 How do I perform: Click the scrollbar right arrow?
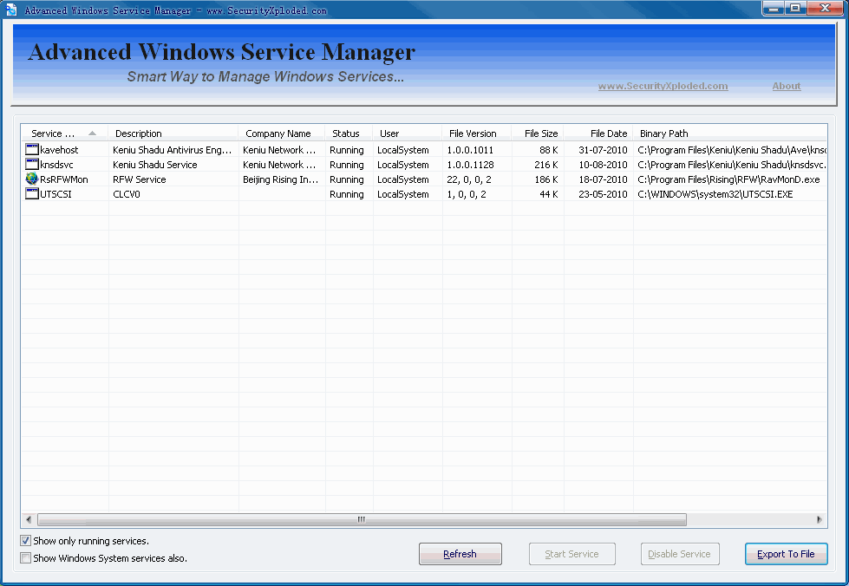click(820, 519)
